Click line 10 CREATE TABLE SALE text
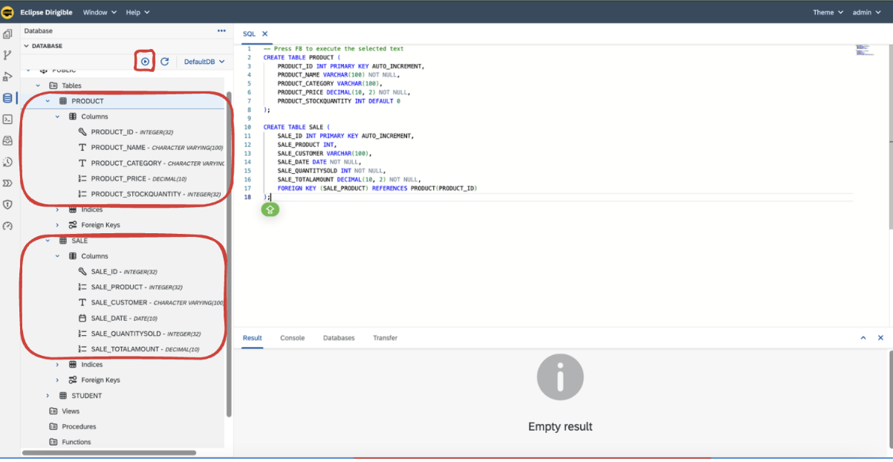Screen dimensions: 893x462 [x=296, y=127]
